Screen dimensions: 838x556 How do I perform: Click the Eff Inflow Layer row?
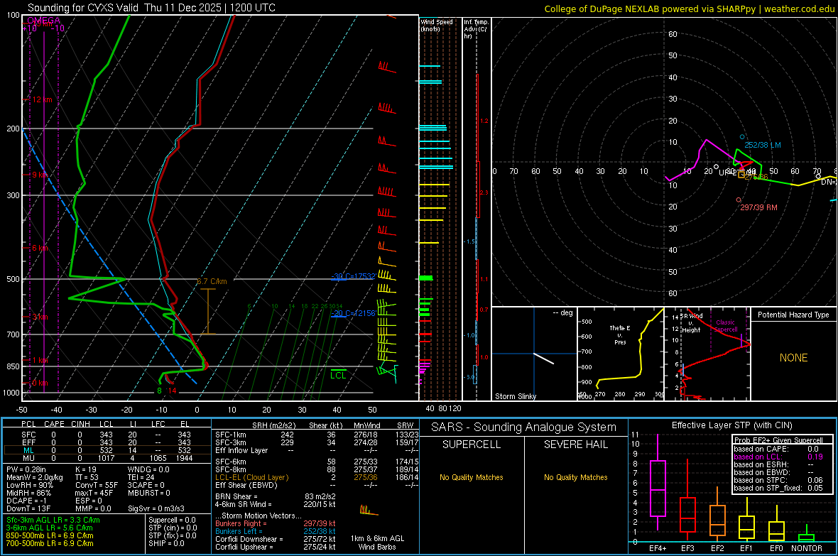click(317, 450)
